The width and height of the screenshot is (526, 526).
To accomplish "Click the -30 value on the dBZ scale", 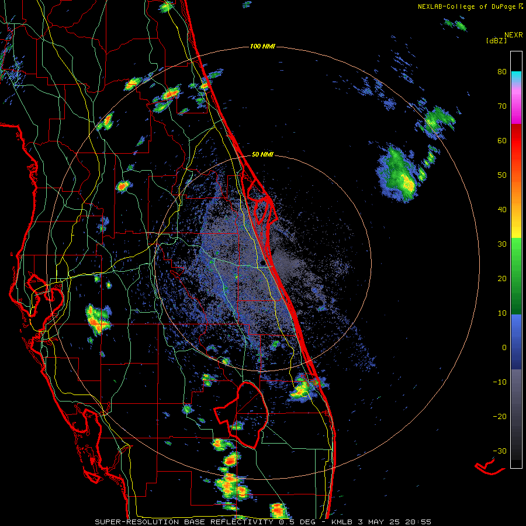I will (x=500, y=451).
